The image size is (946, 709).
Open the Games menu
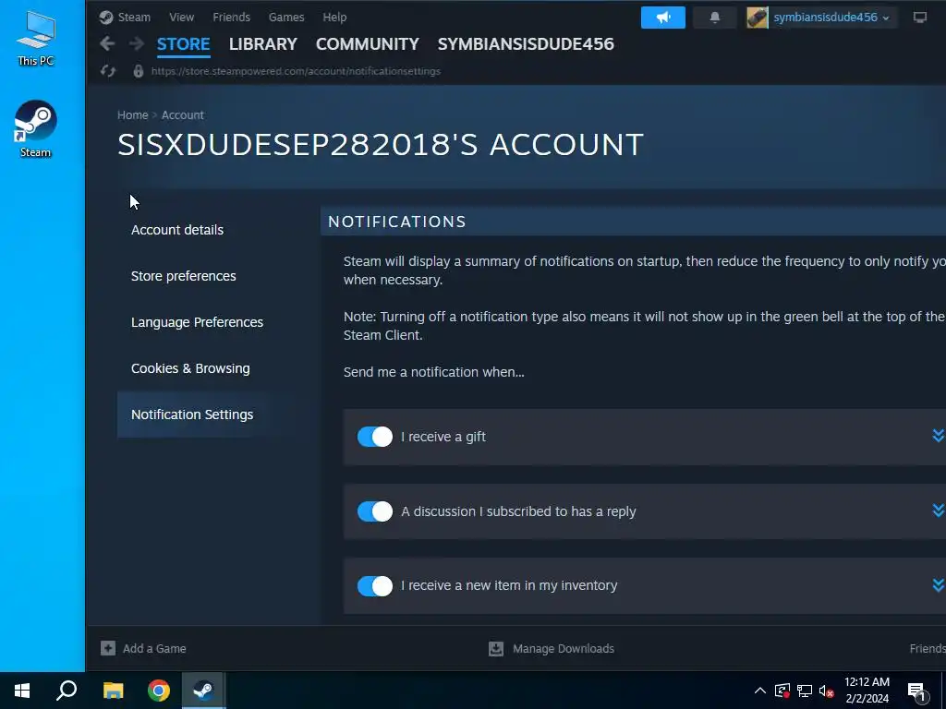tap(286, 17)
